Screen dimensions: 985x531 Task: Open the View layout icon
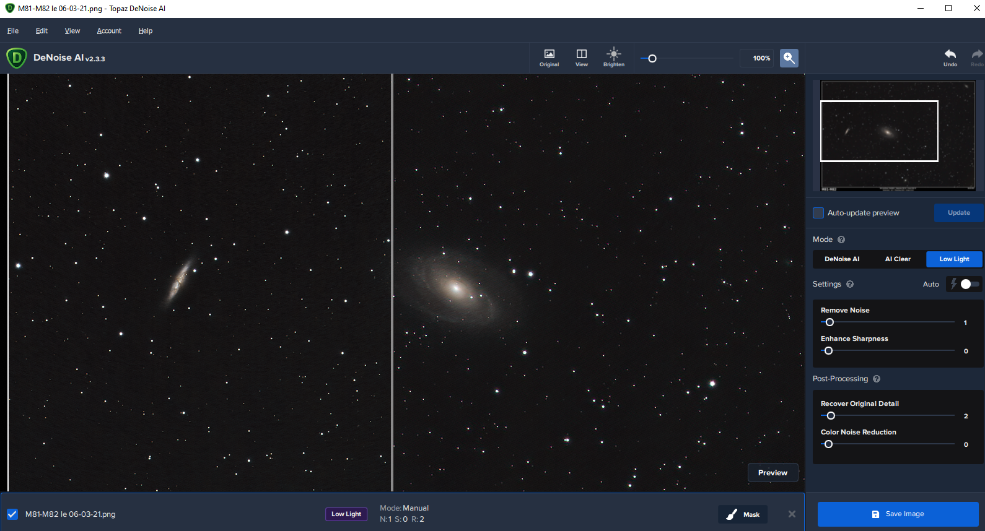581,58
